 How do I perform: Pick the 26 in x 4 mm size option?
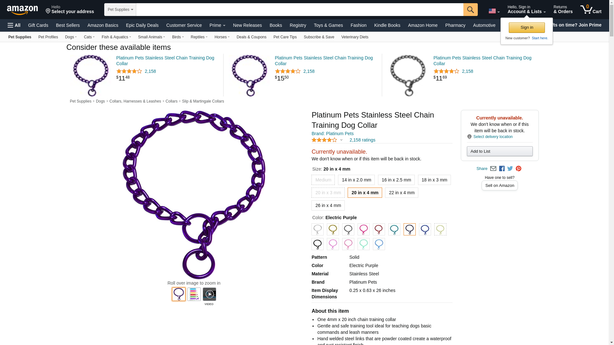click(x=328, y=205)
